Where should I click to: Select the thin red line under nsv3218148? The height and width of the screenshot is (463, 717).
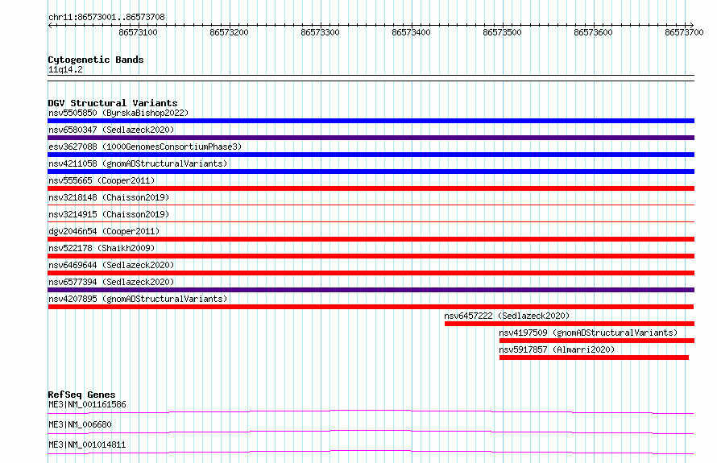pyautogui.click(x=371, y=205)
